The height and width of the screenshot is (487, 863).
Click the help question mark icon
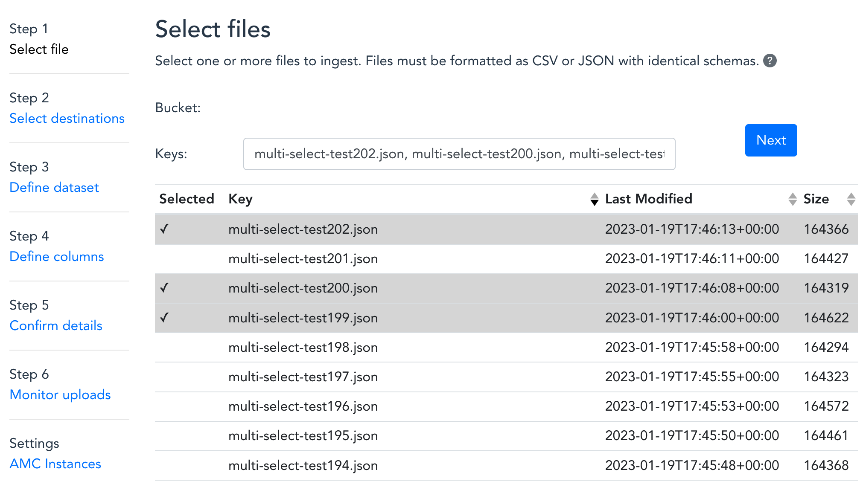click(x=770, y=61)
